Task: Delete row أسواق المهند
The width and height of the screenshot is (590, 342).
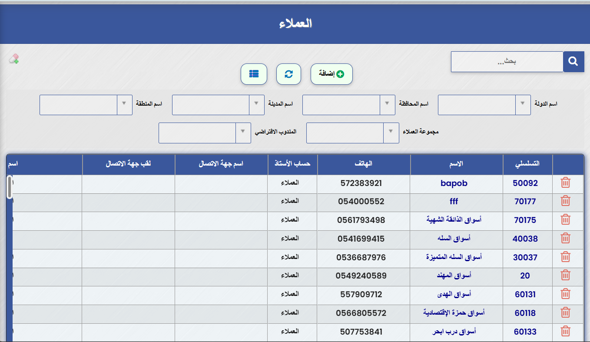Action: [x=565, y=275]
